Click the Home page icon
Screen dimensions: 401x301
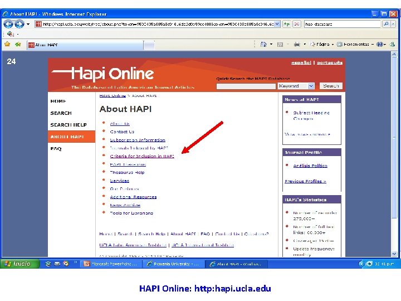click(263, 44)
